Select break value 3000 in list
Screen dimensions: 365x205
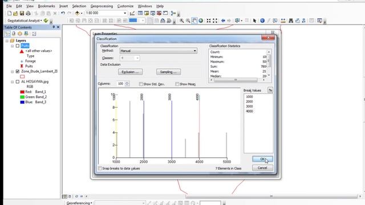[249, 106]
